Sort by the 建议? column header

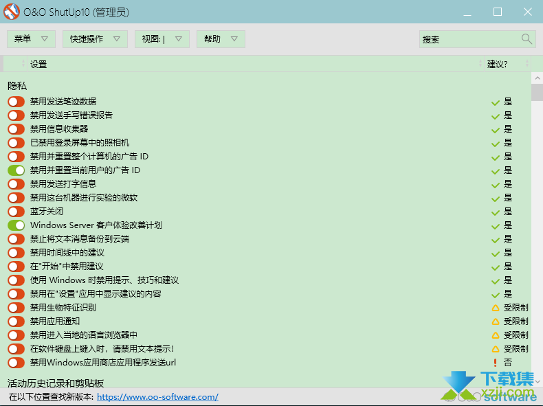(x=507, y=64)
